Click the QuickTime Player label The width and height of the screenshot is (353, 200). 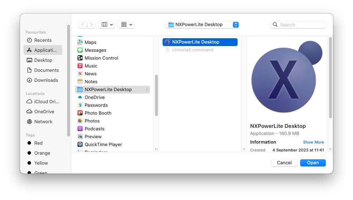pyautogui.click(x=103, y=144)
